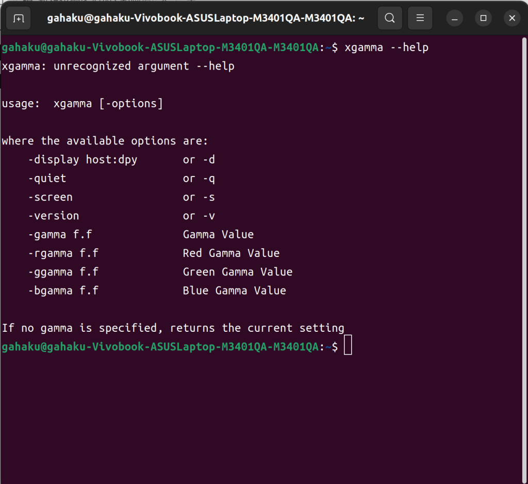
Task: Click the 'Gamma Value' description
Action: point(218,235)
